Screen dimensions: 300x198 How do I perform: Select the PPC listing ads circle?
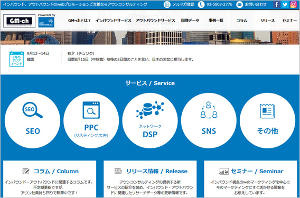pyautogui.click(x=91, y=120)
